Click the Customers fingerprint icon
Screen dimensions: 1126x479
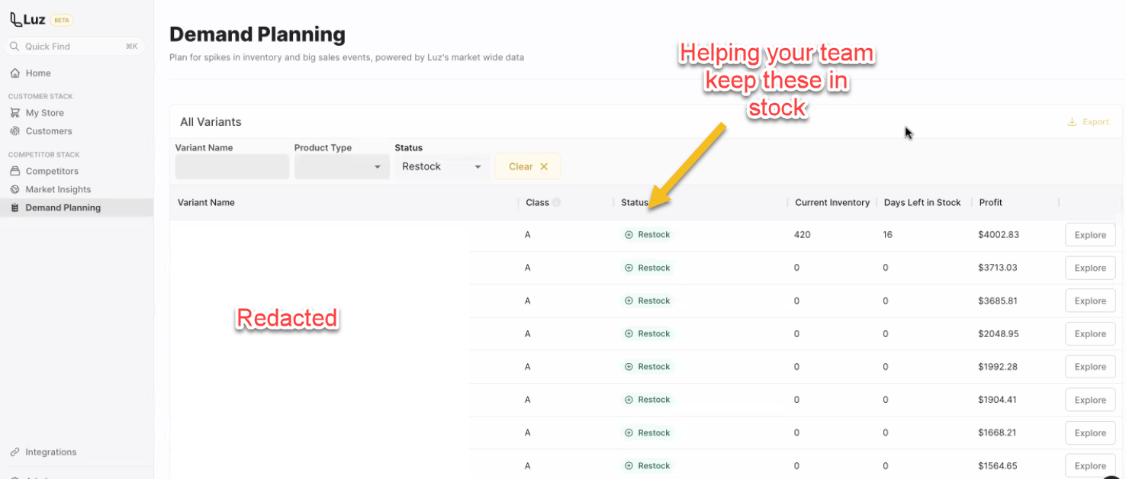click(x=14, y=131)
